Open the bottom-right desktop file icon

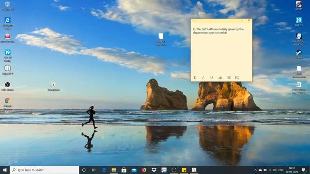[299, 88]
